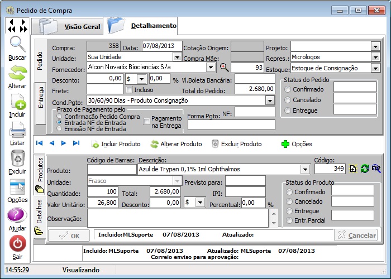Open the Entrega side tab
This screenshot has height=279, width=391.
(41, 97)
